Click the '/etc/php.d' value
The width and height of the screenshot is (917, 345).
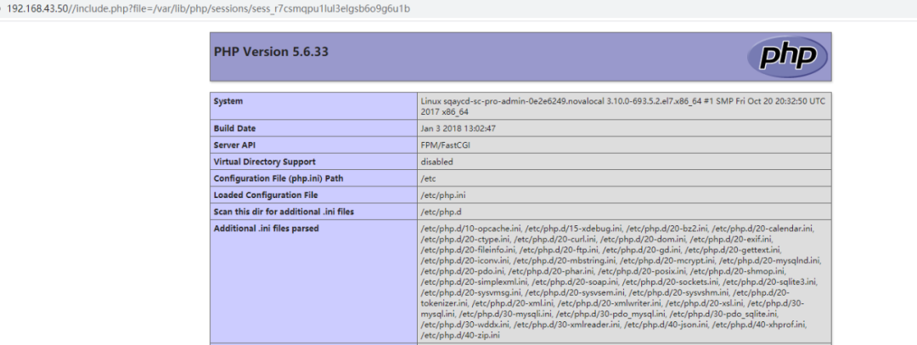(x=441, y=212)
